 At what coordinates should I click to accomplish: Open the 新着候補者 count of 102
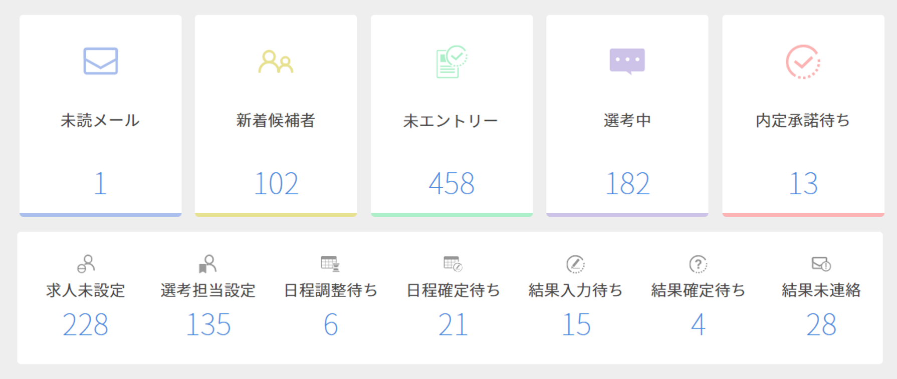(x=276, y=184)
